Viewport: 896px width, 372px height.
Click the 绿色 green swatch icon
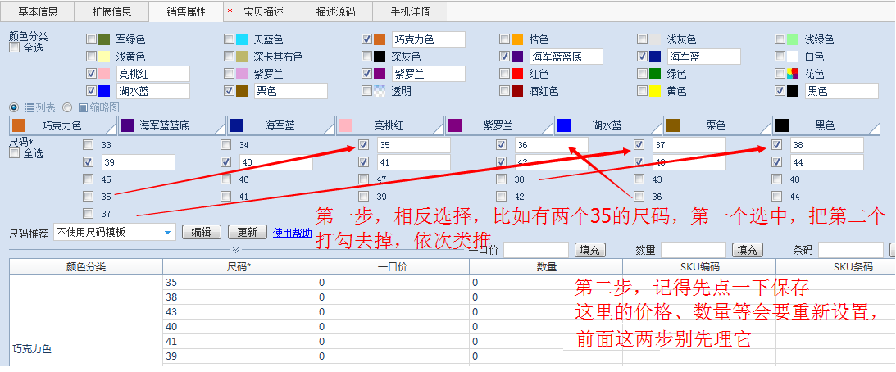[655, 74]
